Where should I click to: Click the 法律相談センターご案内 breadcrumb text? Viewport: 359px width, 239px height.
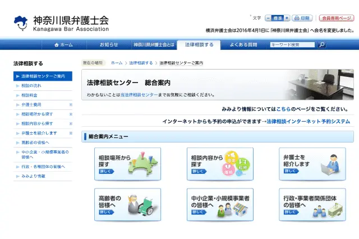tap(181, 63)
